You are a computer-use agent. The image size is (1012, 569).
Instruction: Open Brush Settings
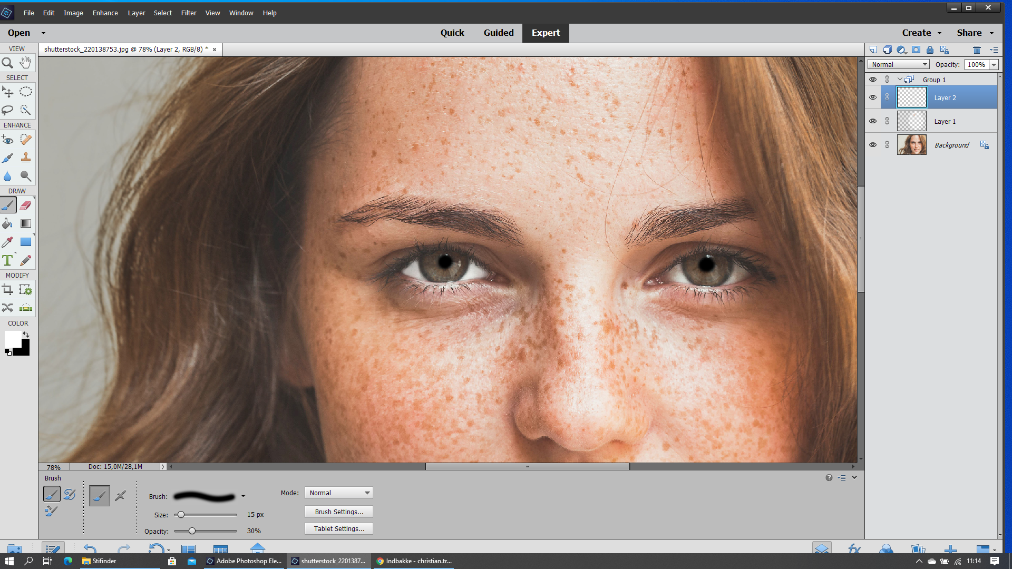click(x=338, y=512)
